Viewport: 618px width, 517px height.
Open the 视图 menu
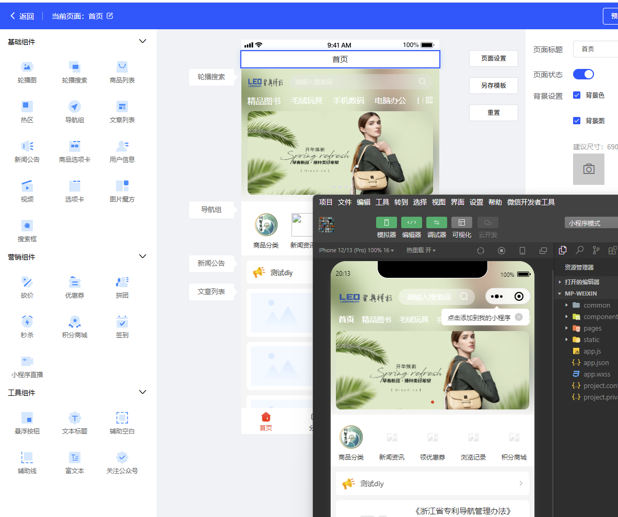point(439,202)
